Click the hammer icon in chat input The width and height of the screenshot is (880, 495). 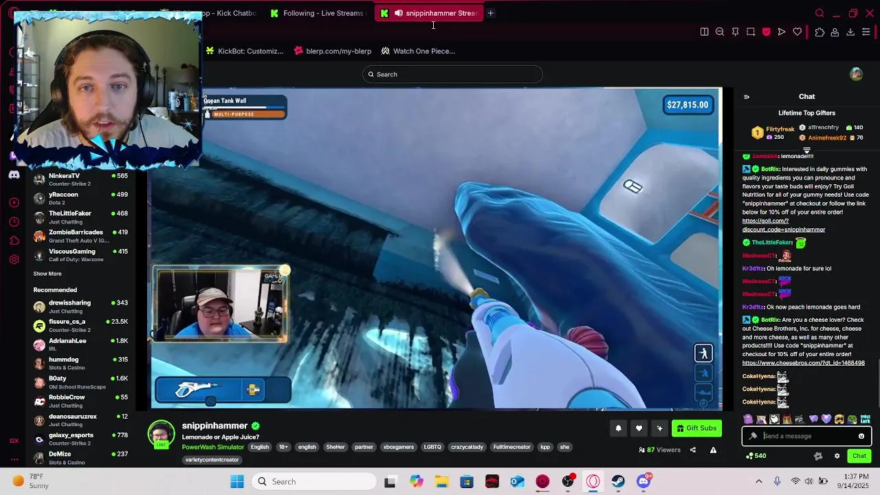753,436
